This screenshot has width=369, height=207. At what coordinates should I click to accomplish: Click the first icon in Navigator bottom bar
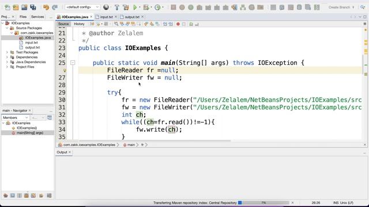[5, 195]
